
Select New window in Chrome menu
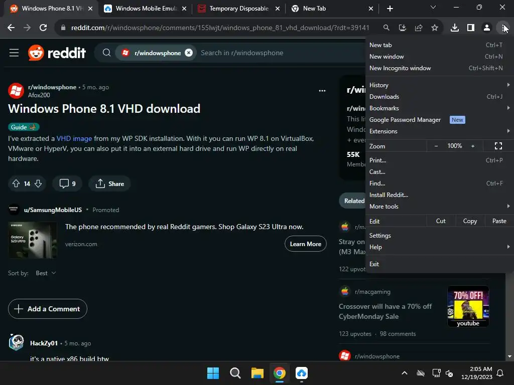coord(439,57)
